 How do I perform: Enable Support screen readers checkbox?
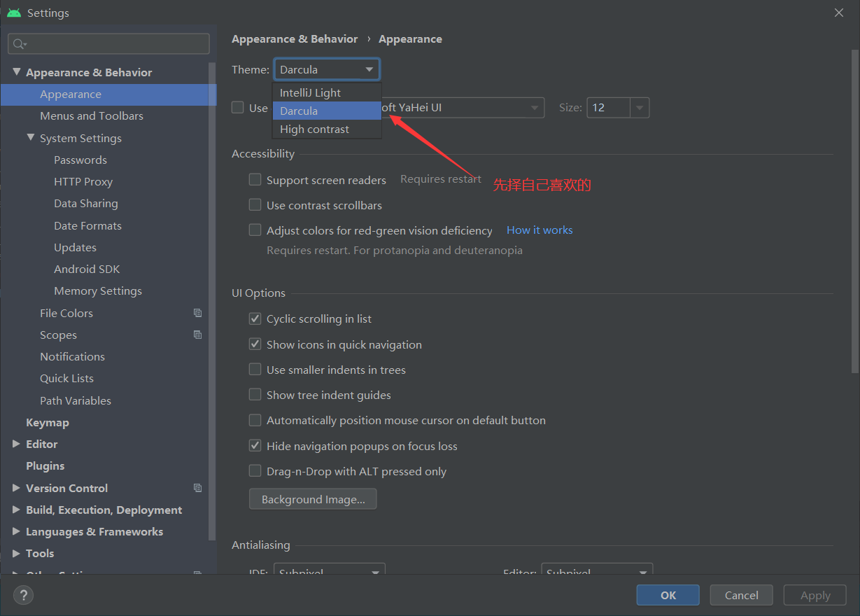(x=255, y=180)
